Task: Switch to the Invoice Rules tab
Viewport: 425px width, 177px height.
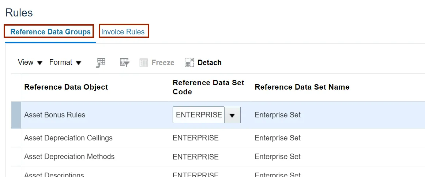Action: click(x=123, y=32)
